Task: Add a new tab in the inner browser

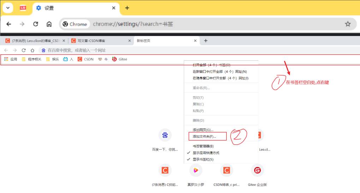Action: (206, 41)
